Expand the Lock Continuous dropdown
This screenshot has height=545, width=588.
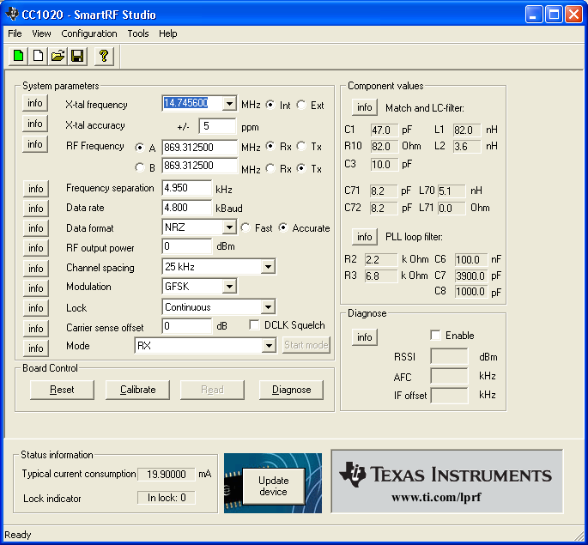[x=268, y=307]
